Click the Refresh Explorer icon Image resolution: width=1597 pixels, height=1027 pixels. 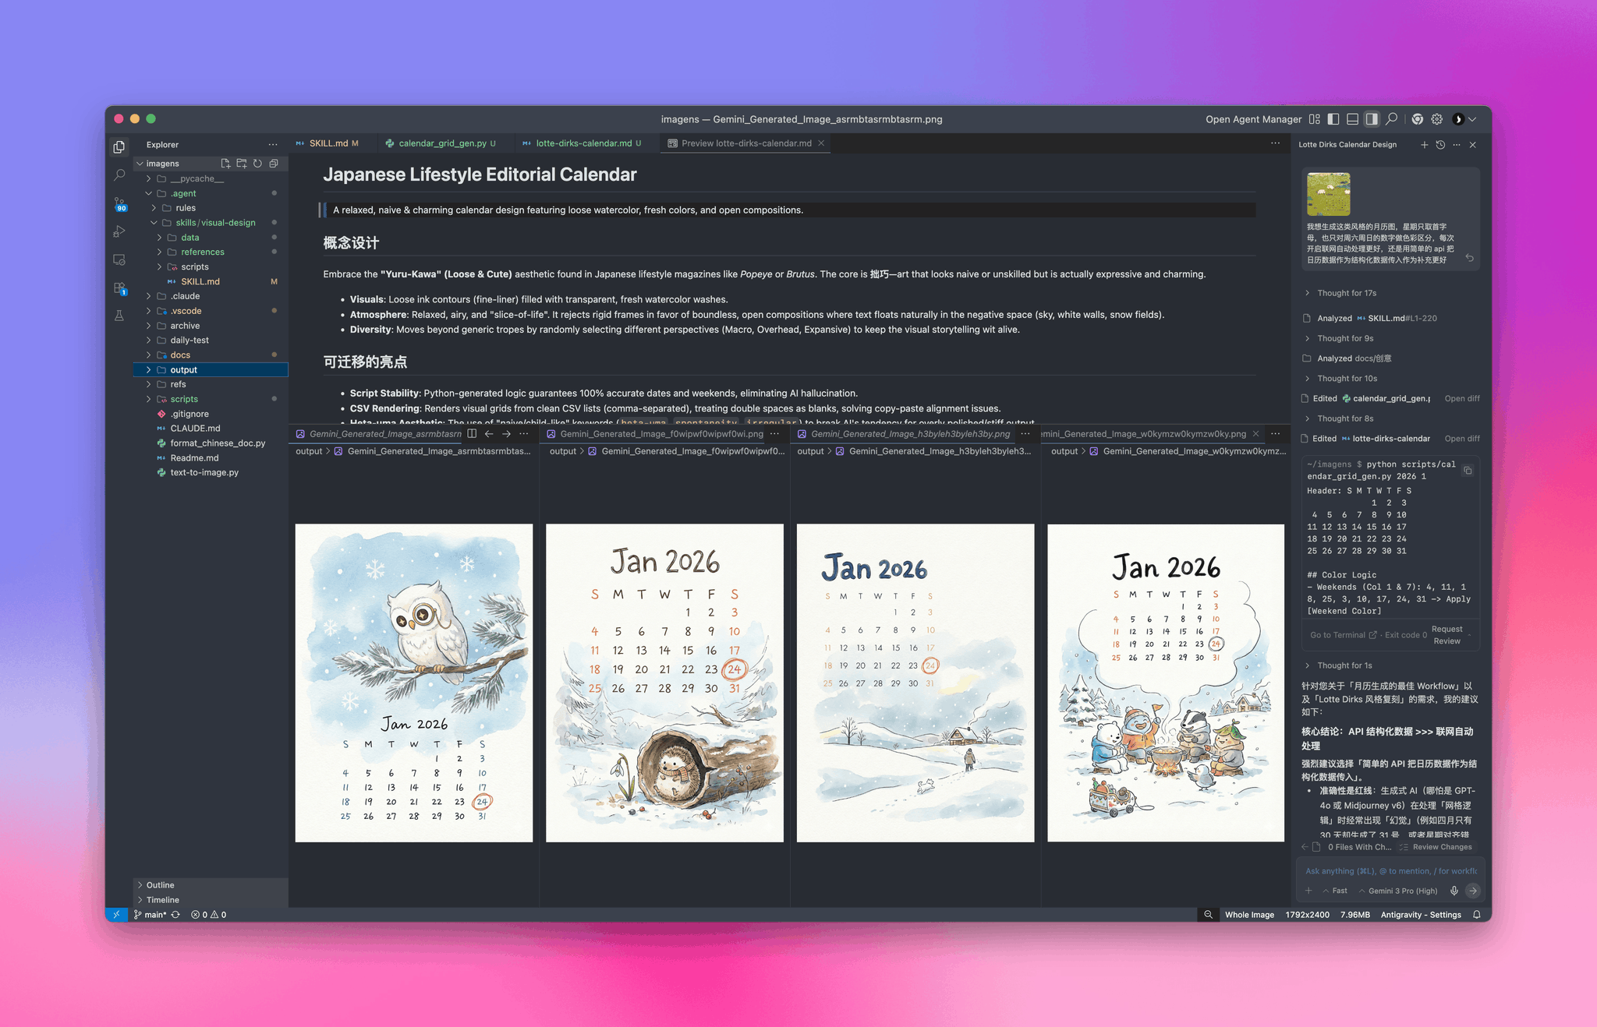click(257, 164)
